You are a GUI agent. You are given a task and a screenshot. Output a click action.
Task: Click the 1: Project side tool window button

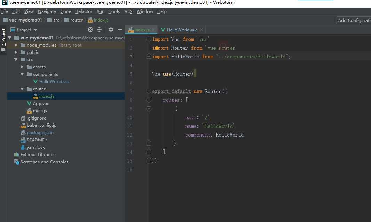(3, 40)
